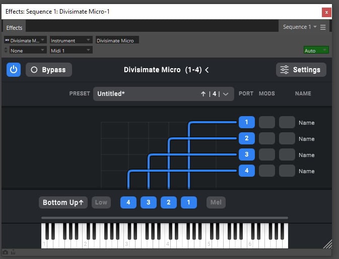Image resolution: width=339 pixels, height=259 pixels.
Task: Toggle voice 2 in the bottom row
Action: [169, 202]
